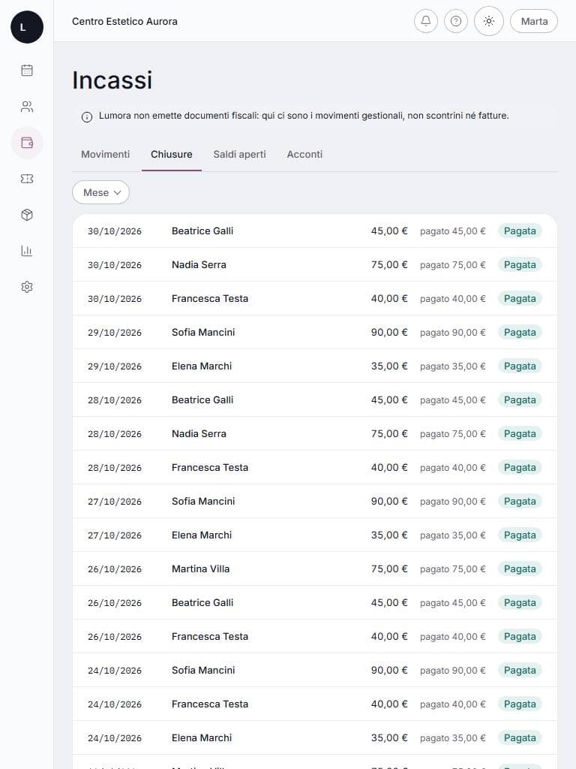
Task: Click Pagata badge for Nadia Serra 30/10/2026
Action: pos(520,265)
